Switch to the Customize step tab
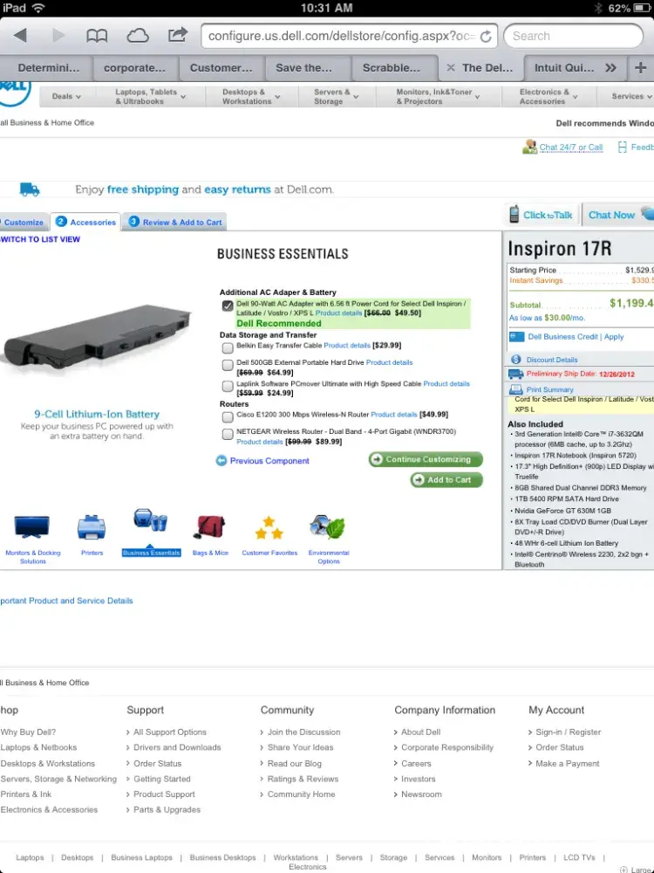 point(24,222)
